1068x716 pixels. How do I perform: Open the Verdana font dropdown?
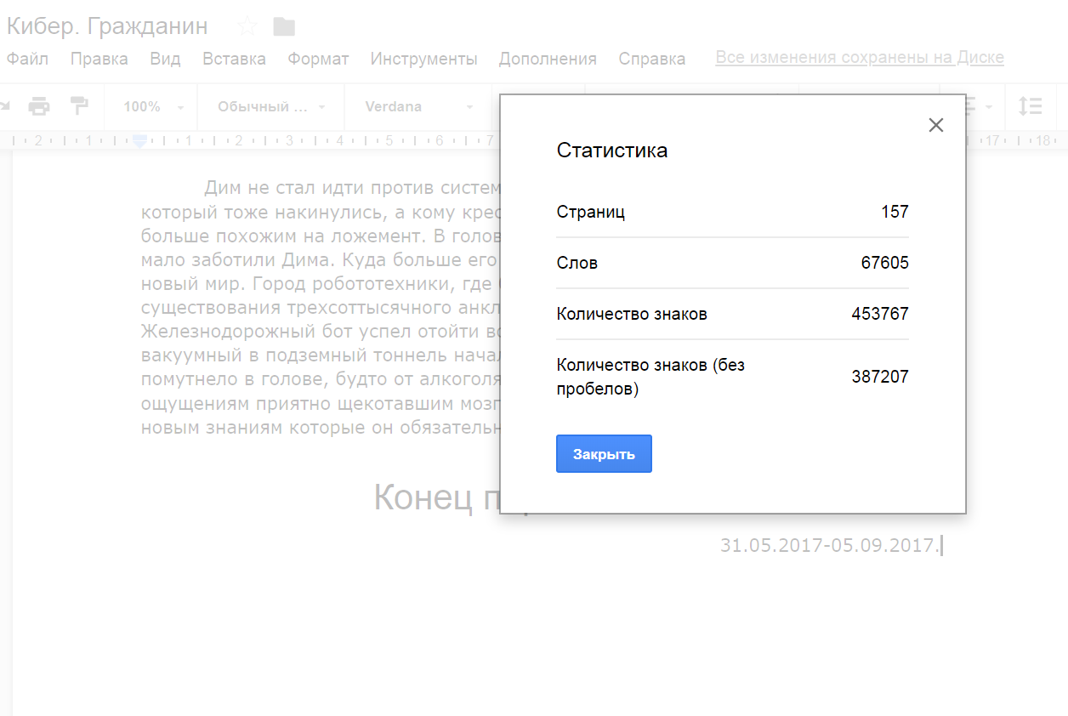pyautogui.click(x=418, y=107)
